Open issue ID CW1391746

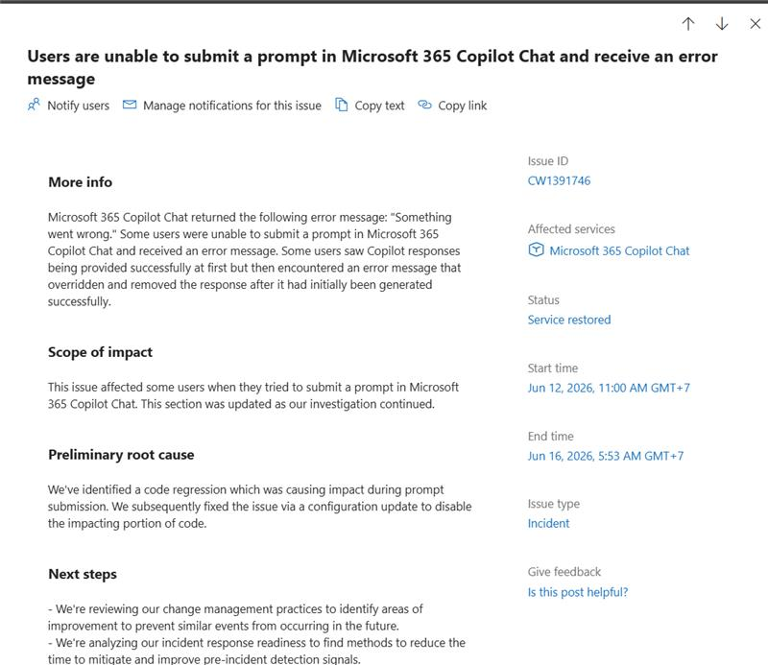point(559,180)
